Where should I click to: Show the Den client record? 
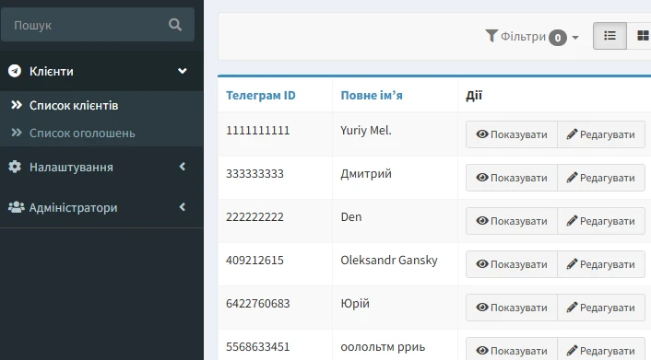[x=512, y=221]
